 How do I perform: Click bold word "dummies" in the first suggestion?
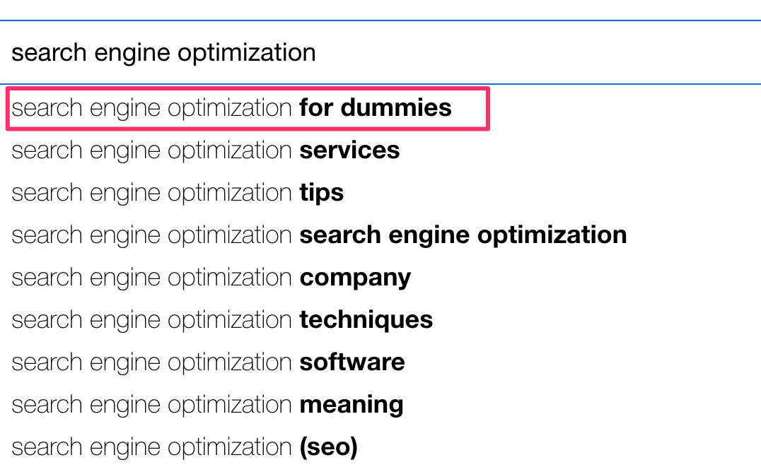pyautogui.click(x=396, y=108)
